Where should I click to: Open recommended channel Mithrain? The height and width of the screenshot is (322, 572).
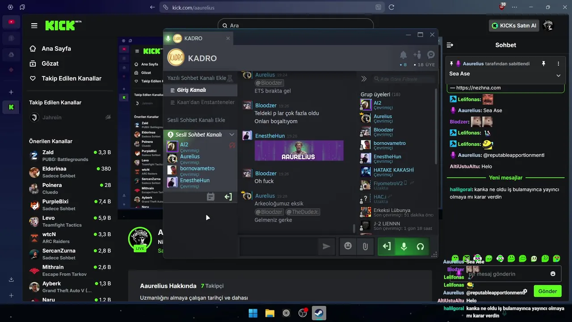tap(70, 270)
